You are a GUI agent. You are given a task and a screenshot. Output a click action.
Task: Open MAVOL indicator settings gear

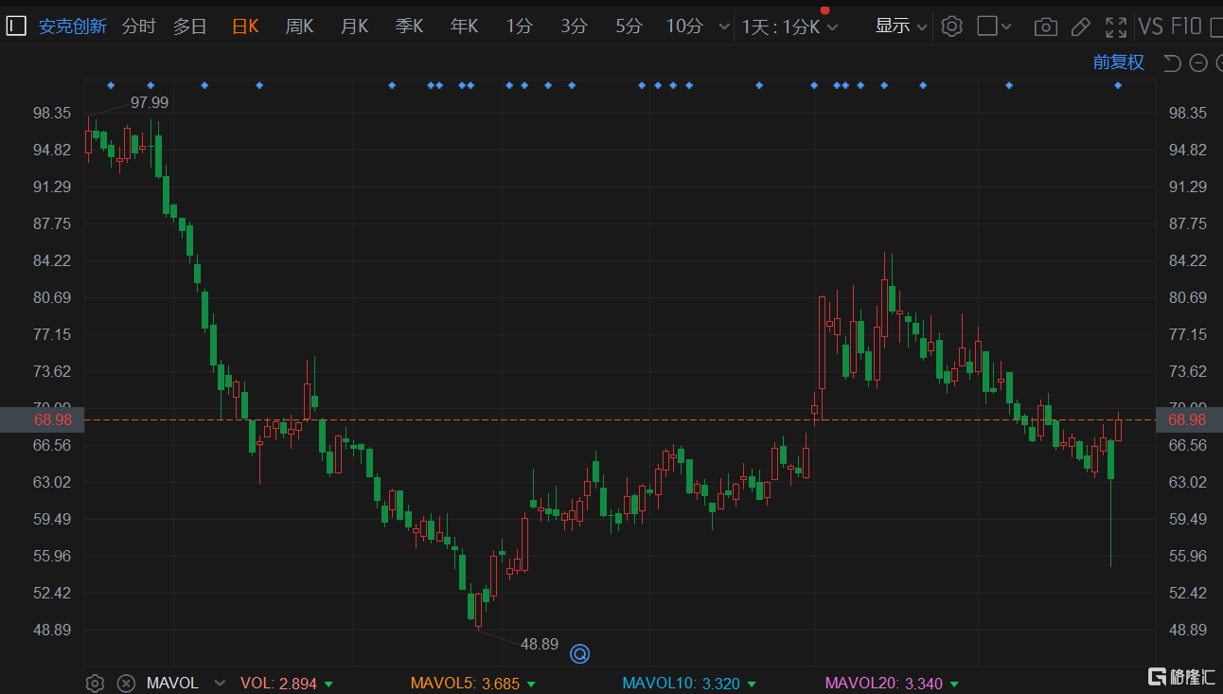click(95, 683)
